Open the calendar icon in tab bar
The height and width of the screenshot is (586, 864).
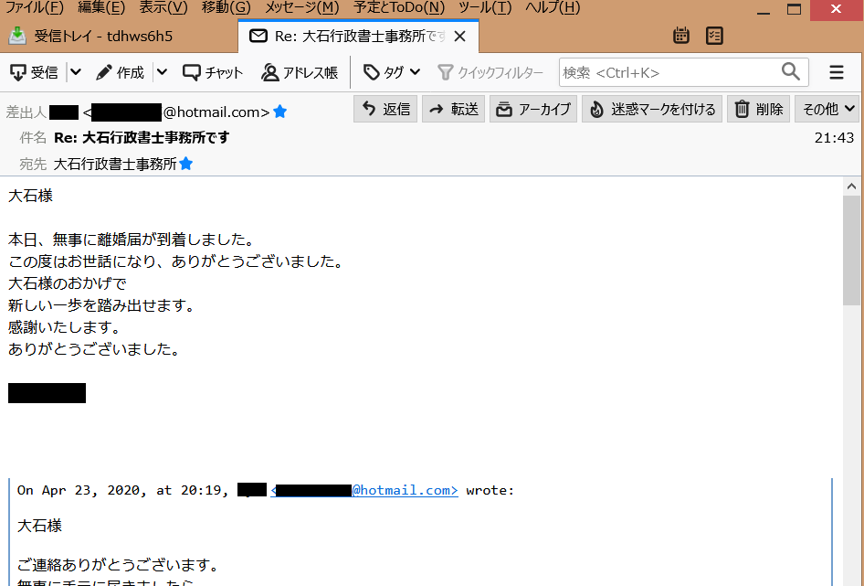click(681, 36)
